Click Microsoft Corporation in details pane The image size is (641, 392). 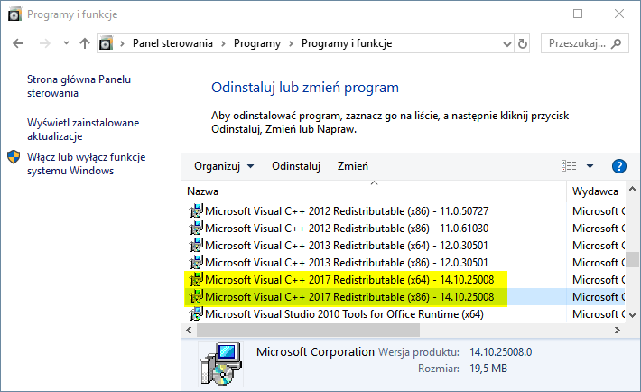tap(315, 352)
